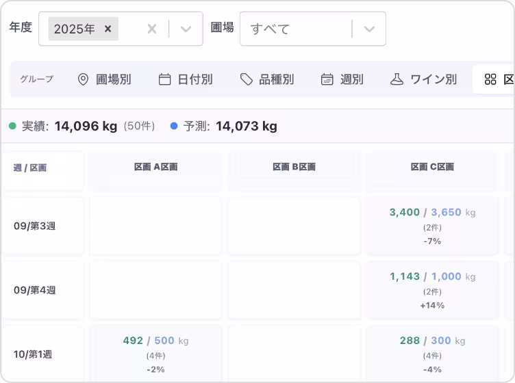Select the 10/第1週 row label
The image size is (515, 383).
(x=32, y=354)
